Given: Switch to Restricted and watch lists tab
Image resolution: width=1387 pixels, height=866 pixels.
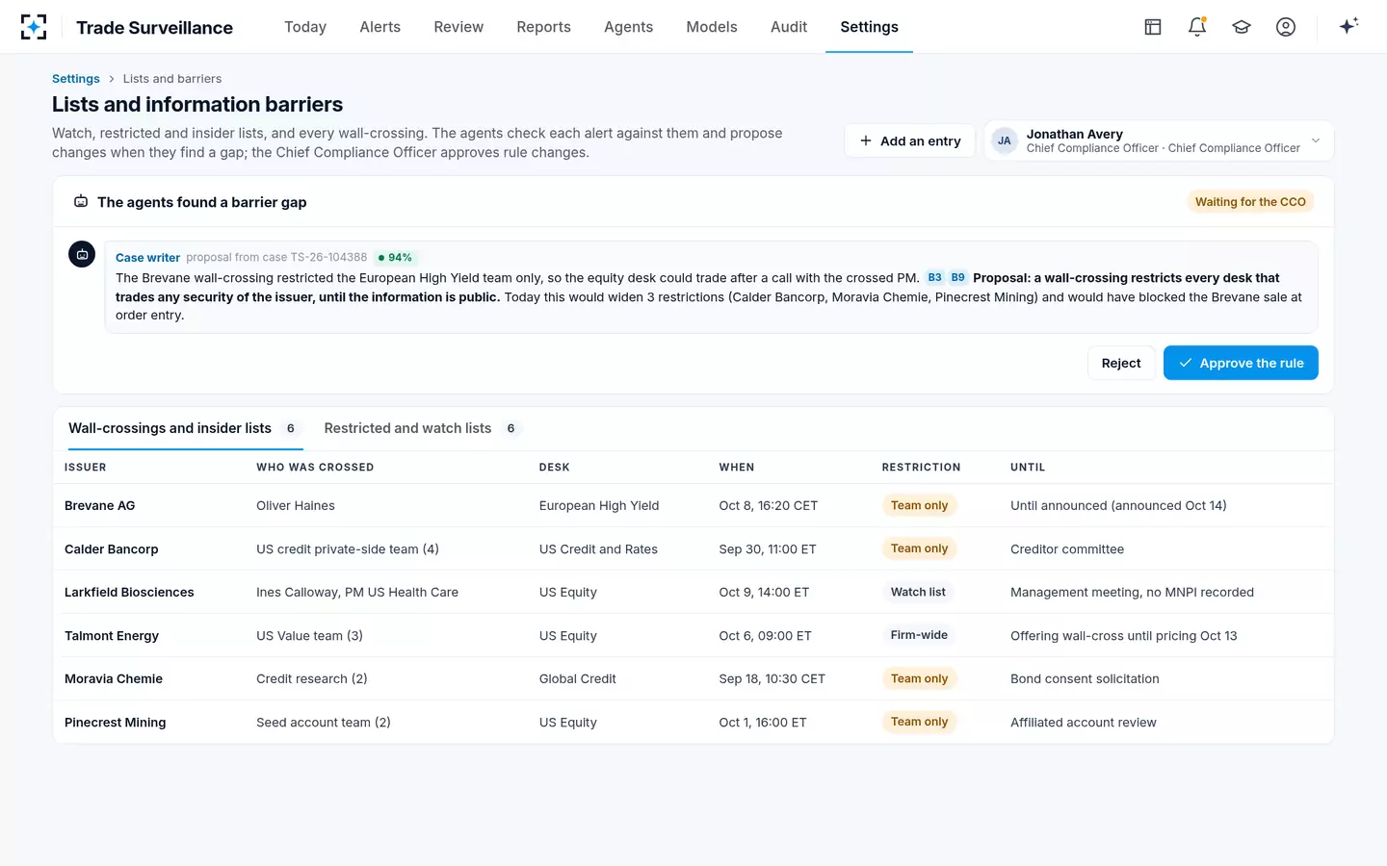Looking at the screenshot, I should point(422,428).
